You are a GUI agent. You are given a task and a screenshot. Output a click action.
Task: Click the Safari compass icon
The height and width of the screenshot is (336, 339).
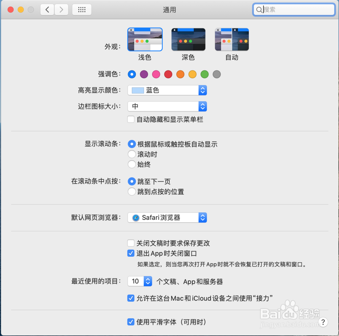tap(136, 218)
